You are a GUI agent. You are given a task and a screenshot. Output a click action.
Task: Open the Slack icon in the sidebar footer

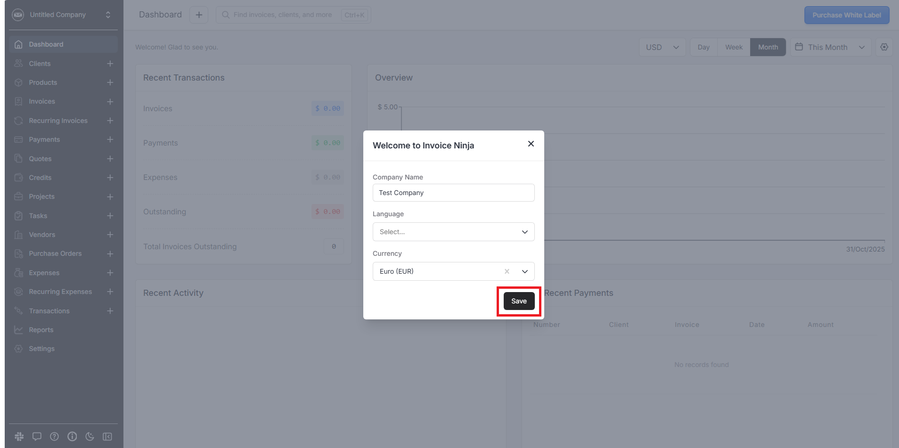tap(19, 437)
